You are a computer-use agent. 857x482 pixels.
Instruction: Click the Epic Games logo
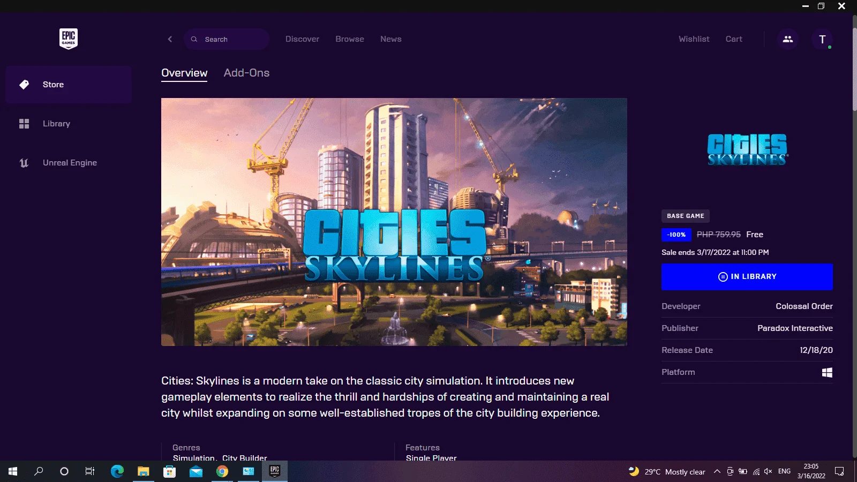pos(69,39)
